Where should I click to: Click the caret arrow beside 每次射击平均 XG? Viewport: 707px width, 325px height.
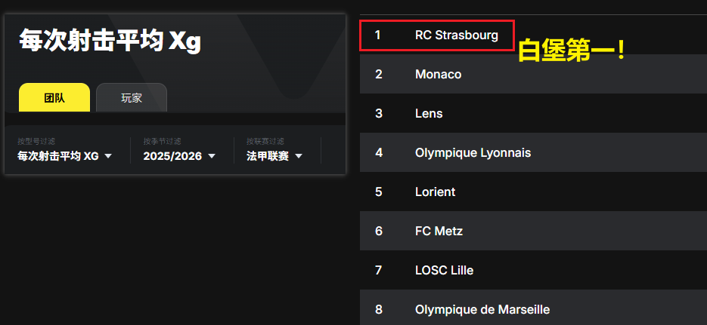pos(108,156)
